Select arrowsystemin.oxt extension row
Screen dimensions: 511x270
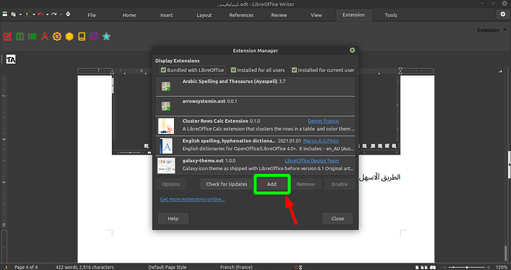pyautogui.click(x=255, y=107)
